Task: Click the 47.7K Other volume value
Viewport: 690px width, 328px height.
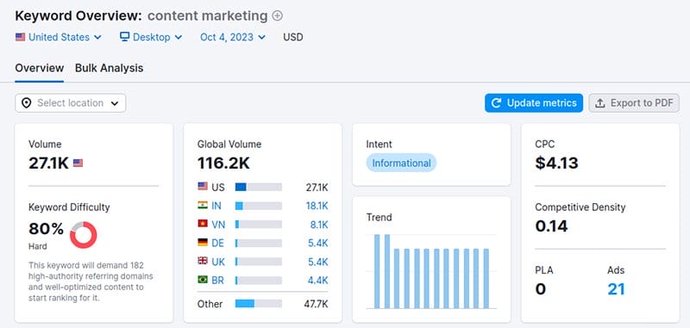Action: pos(316,304)
